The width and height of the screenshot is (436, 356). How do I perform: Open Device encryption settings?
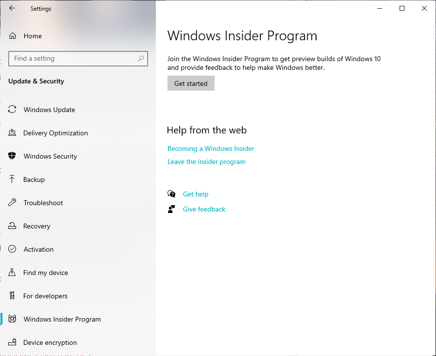pyautogui.click(x=50, y=342)
